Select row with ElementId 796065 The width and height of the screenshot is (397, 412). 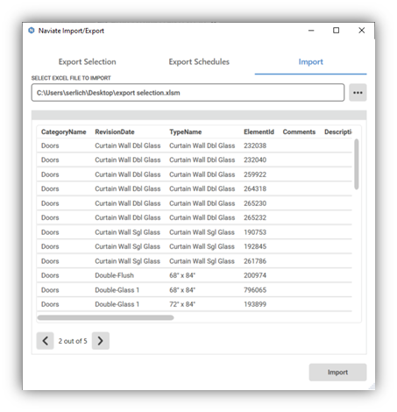click(x=195, y=290)
